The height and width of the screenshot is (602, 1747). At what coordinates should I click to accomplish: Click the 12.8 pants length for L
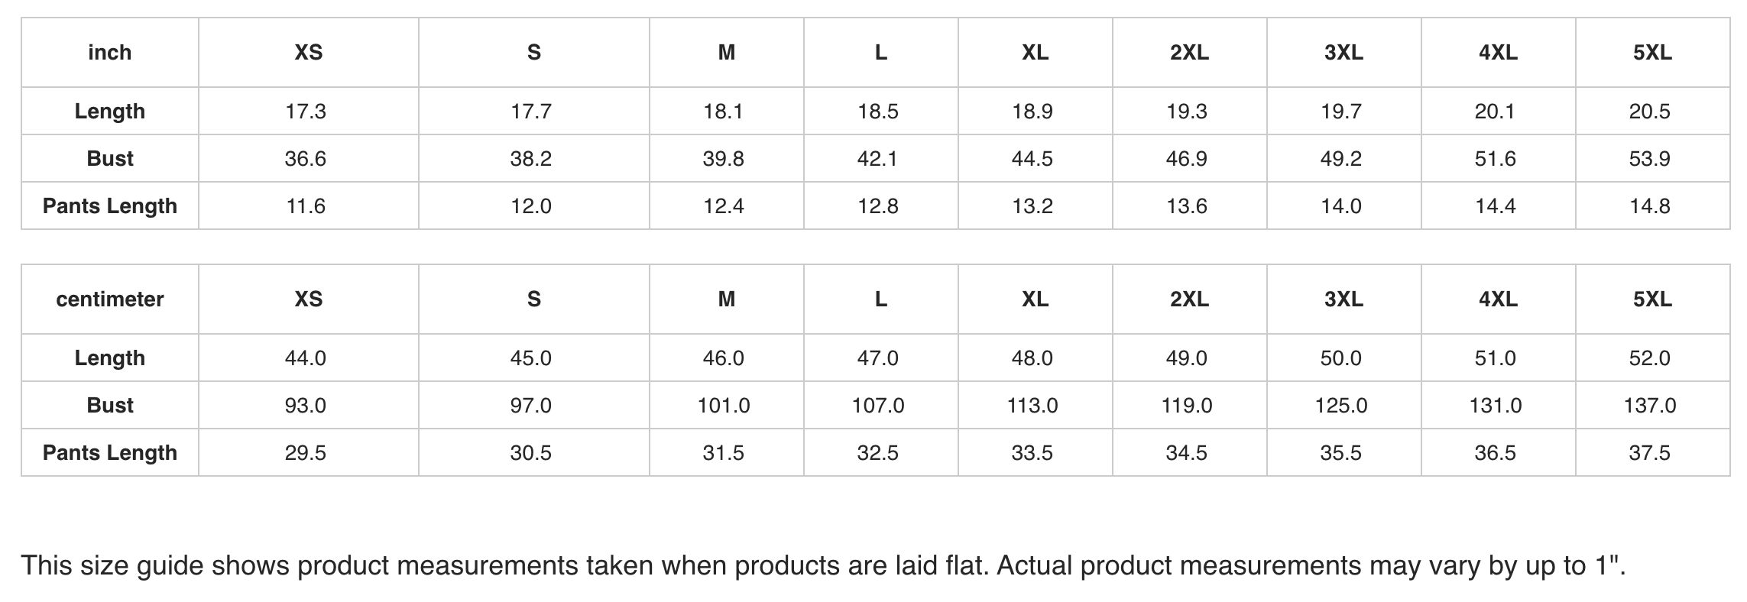877,206
